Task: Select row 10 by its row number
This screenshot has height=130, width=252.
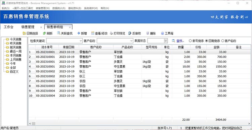Action: click(x=32, y=96)
